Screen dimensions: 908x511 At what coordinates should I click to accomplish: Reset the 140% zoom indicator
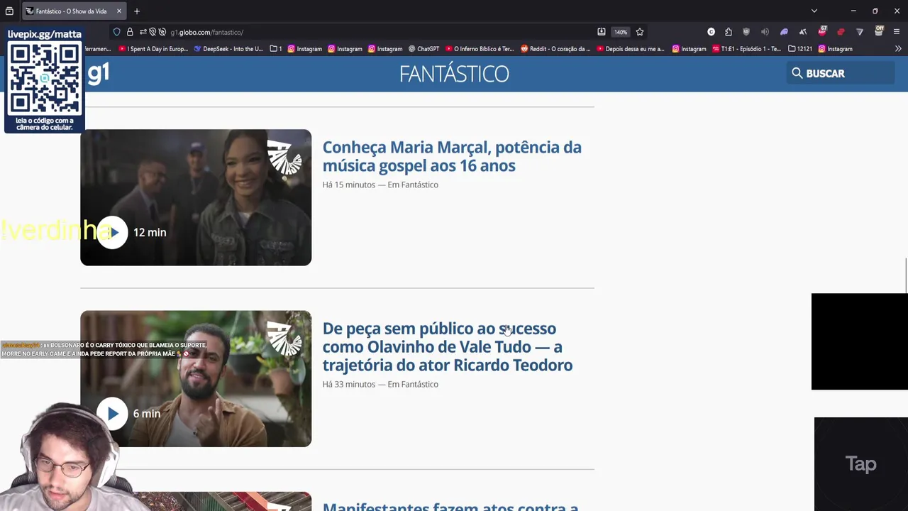click(x=621, y=32)
